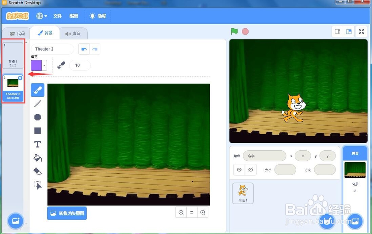
Task: Click the Undo arrow button
Action: point(84,49)
